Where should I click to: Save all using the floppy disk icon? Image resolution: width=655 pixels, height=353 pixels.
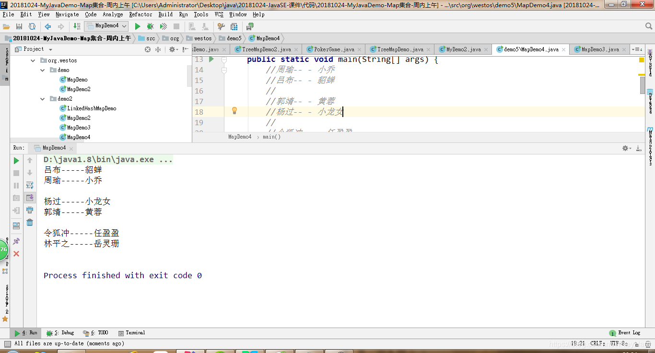tap(19, 26)
